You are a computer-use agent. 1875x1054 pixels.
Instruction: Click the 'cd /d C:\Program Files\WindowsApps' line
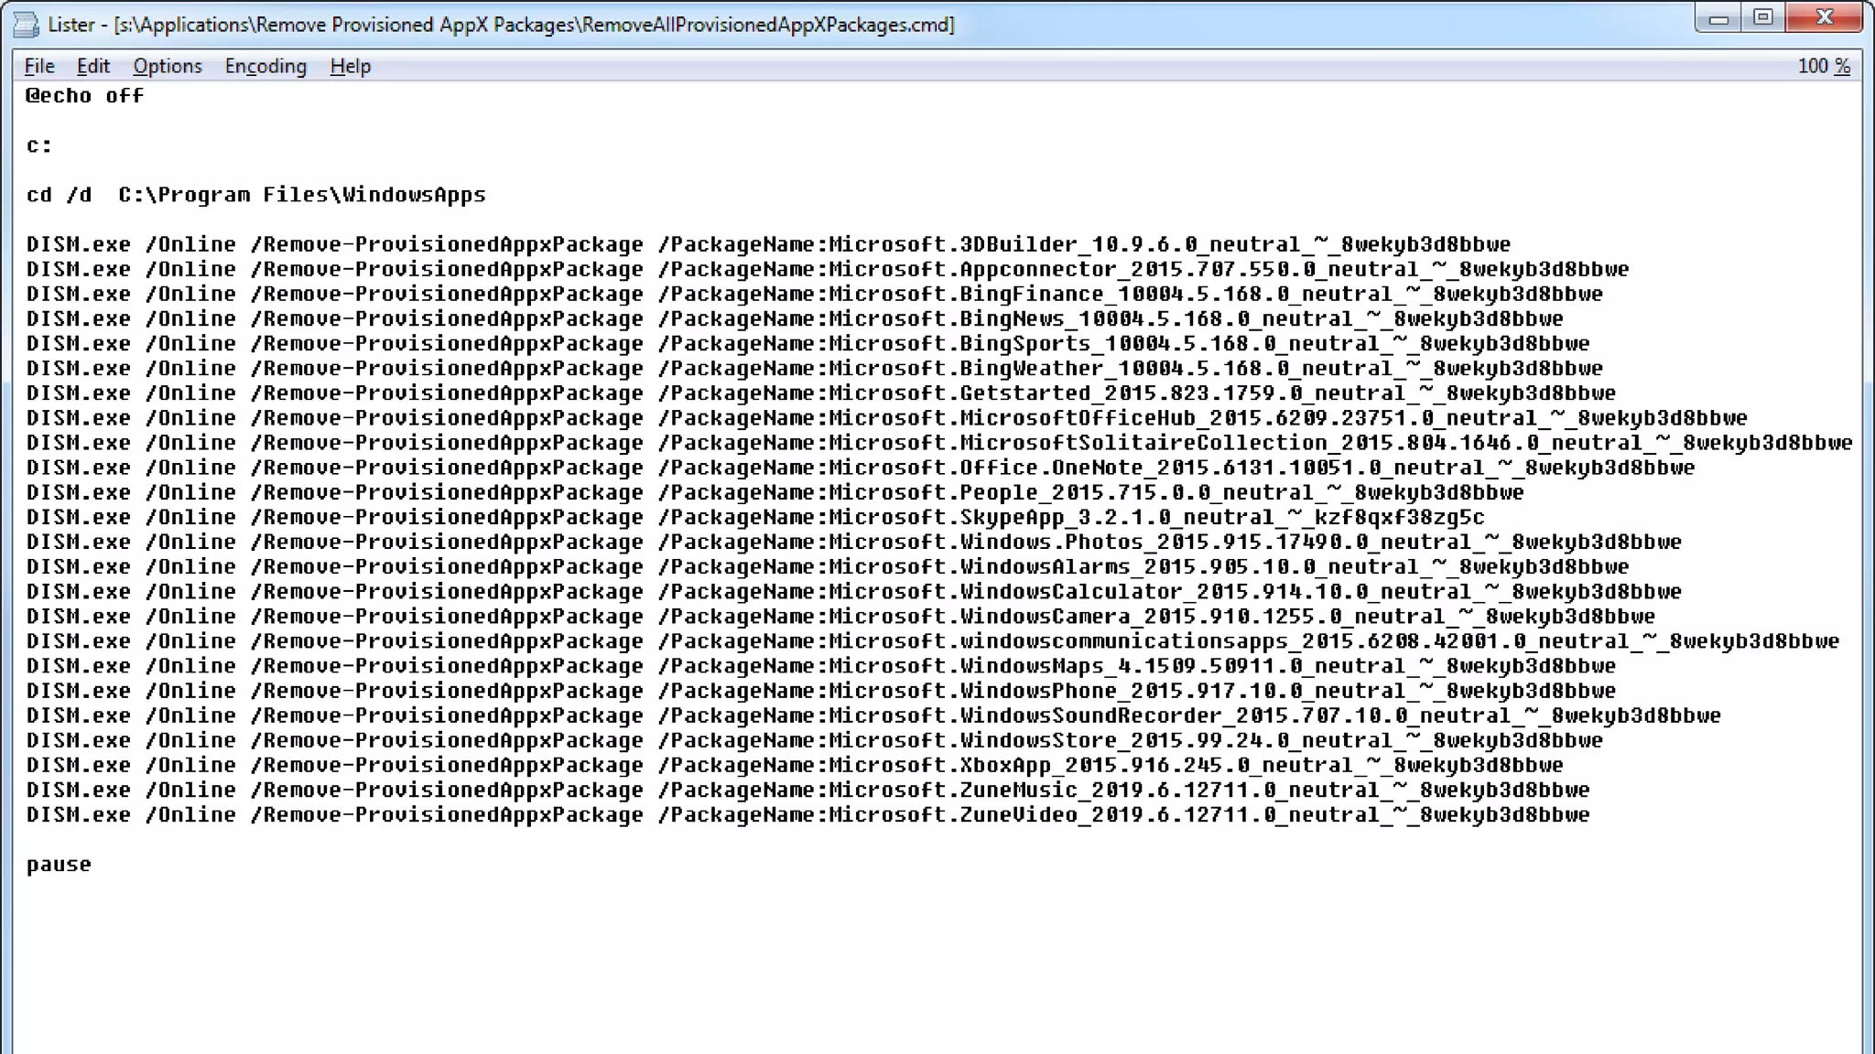256,195
